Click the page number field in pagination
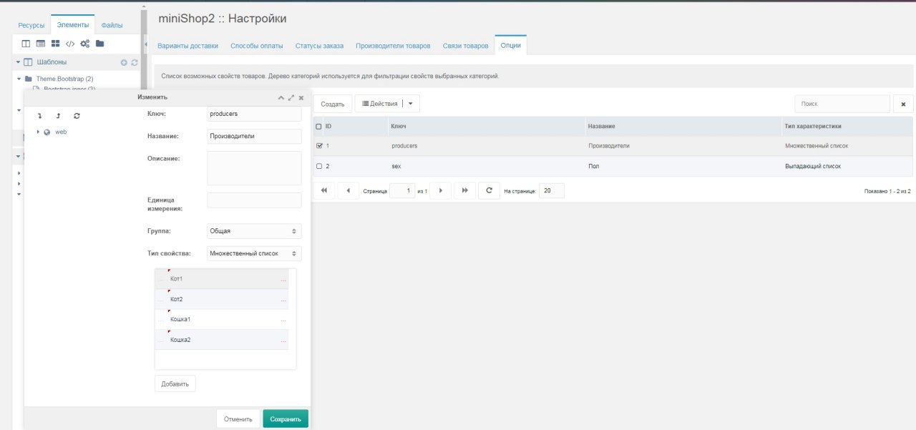Viewport: 916px width, 430px height. coord(402,191)
